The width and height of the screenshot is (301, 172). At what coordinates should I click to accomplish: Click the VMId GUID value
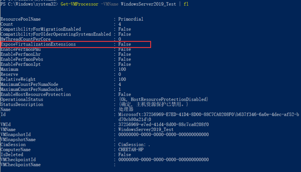coord(163,125)
